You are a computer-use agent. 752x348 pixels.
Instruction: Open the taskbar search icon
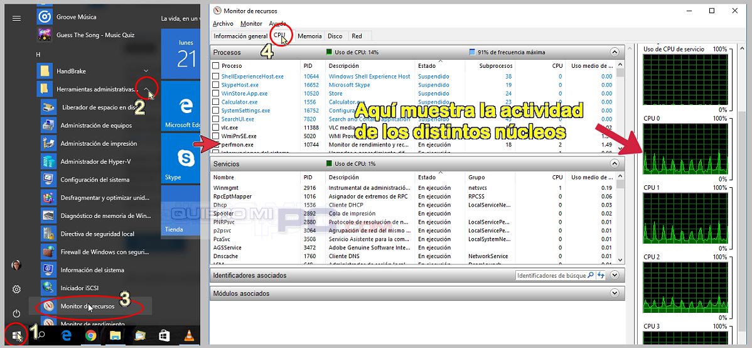click(41, 335)
